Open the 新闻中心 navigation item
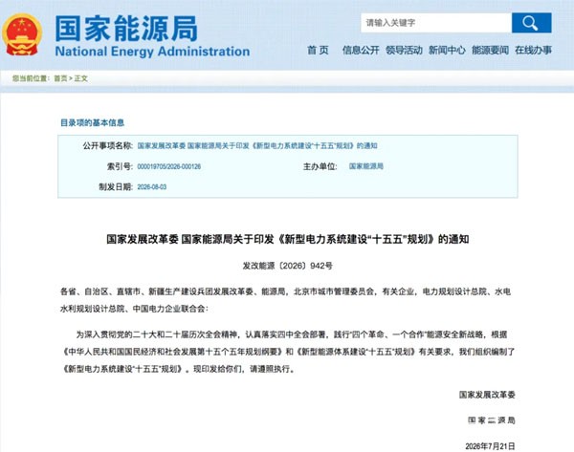 tap(447, 50)
